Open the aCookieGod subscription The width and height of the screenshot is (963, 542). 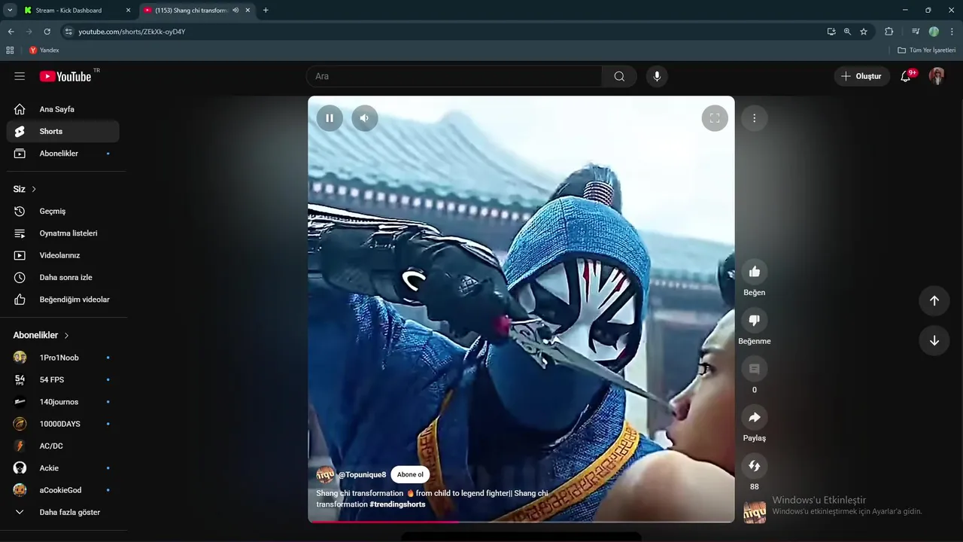pos(63,490)
